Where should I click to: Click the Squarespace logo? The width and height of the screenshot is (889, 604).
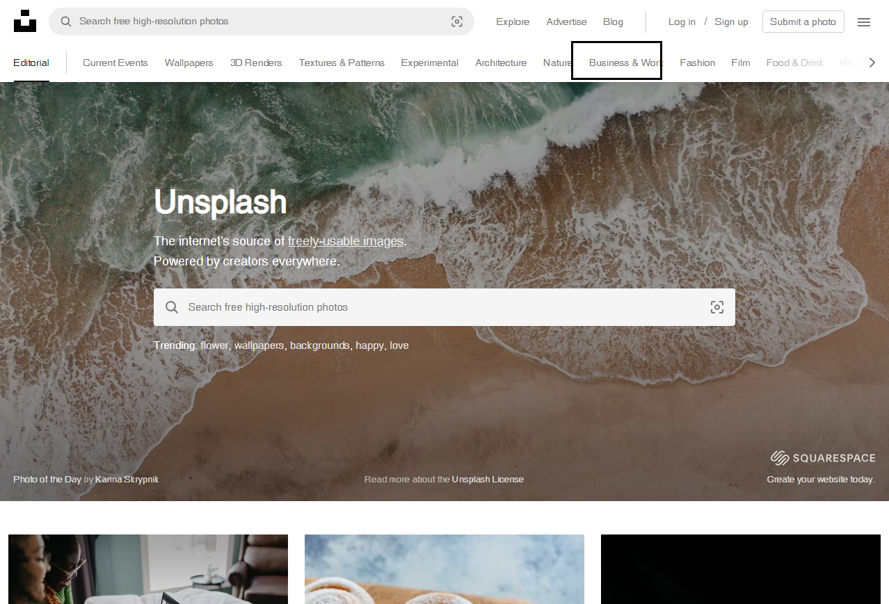[823, 458]
